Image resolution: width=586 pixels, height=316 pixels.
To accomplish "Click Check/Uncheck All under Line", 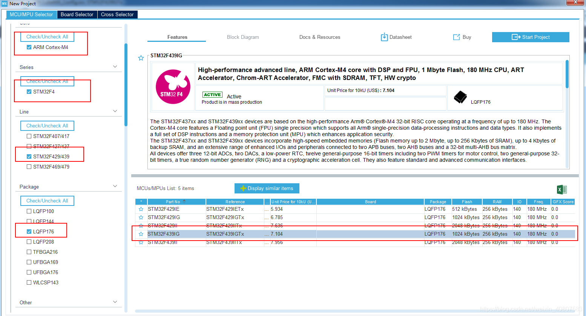I will [47, 126].
